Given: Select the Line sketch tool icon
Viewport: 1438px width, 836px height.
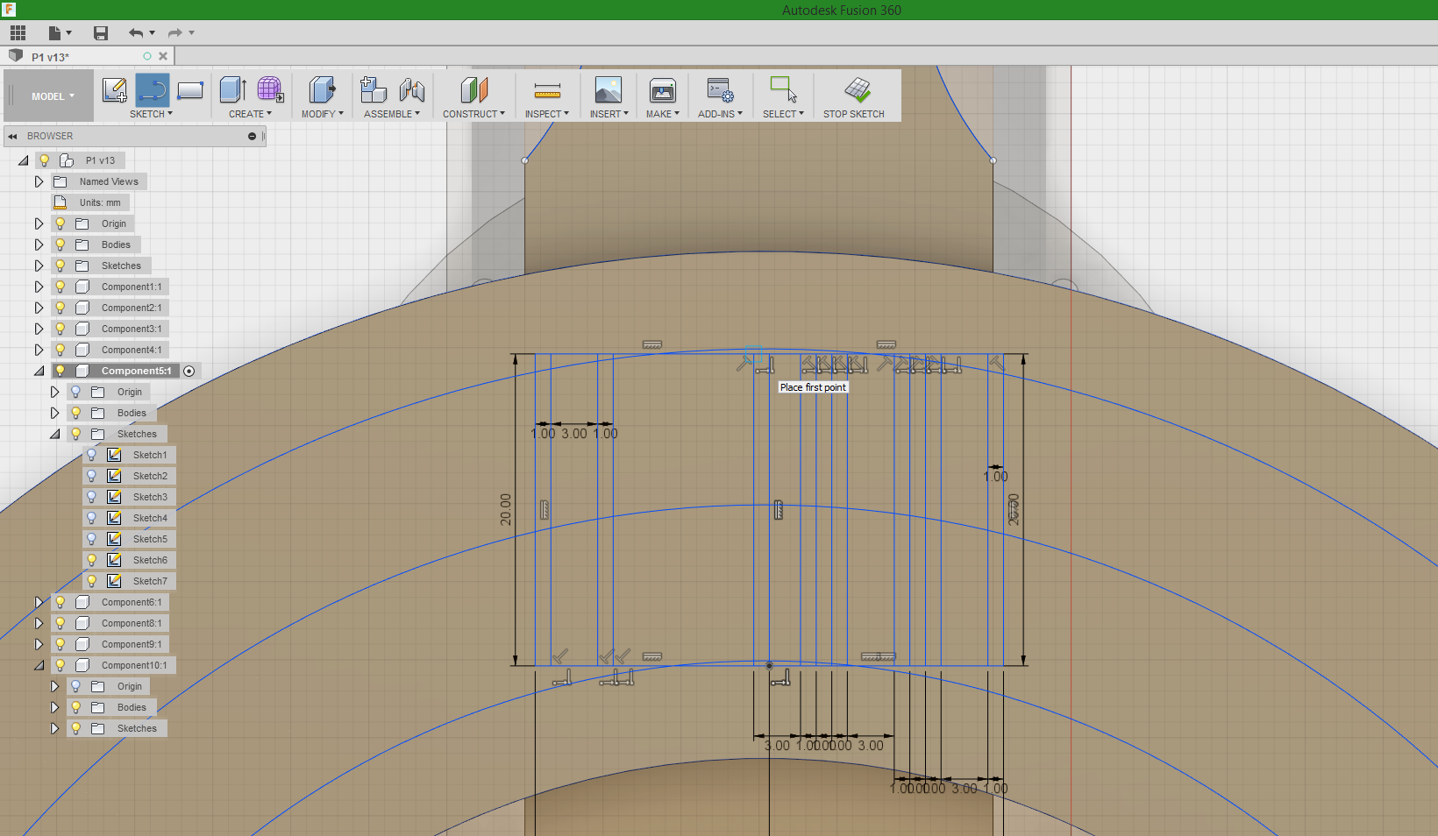Looking at the screenshot, I should coord(153,89).
